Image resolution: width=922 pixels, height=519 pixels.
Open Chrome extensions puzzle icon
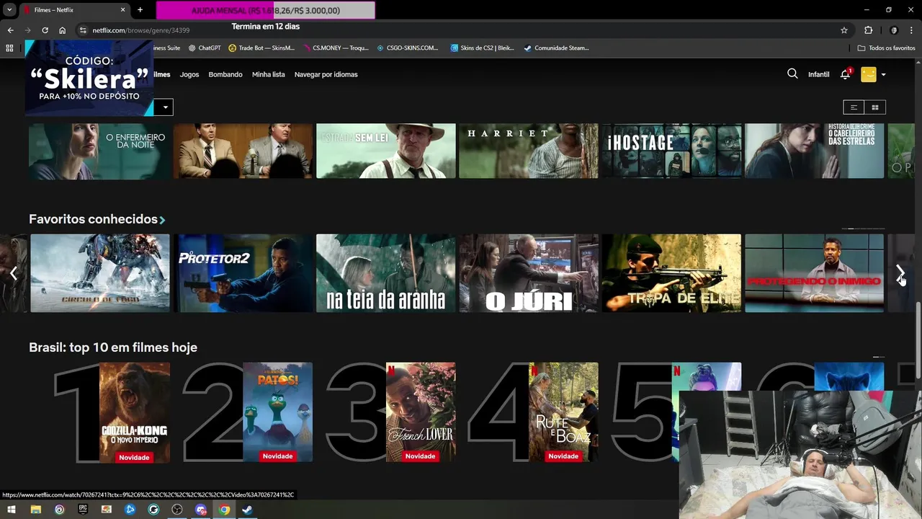(x=868, y=30)
